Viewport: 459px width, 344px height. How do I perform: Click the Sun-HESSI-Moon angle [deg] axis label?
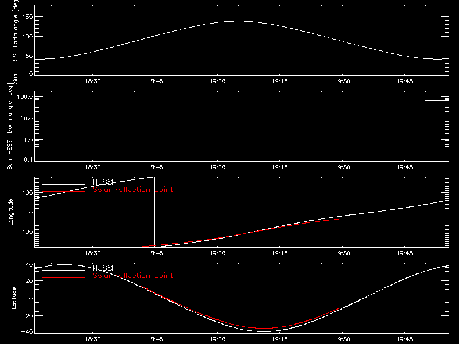(x=10, y=127)
